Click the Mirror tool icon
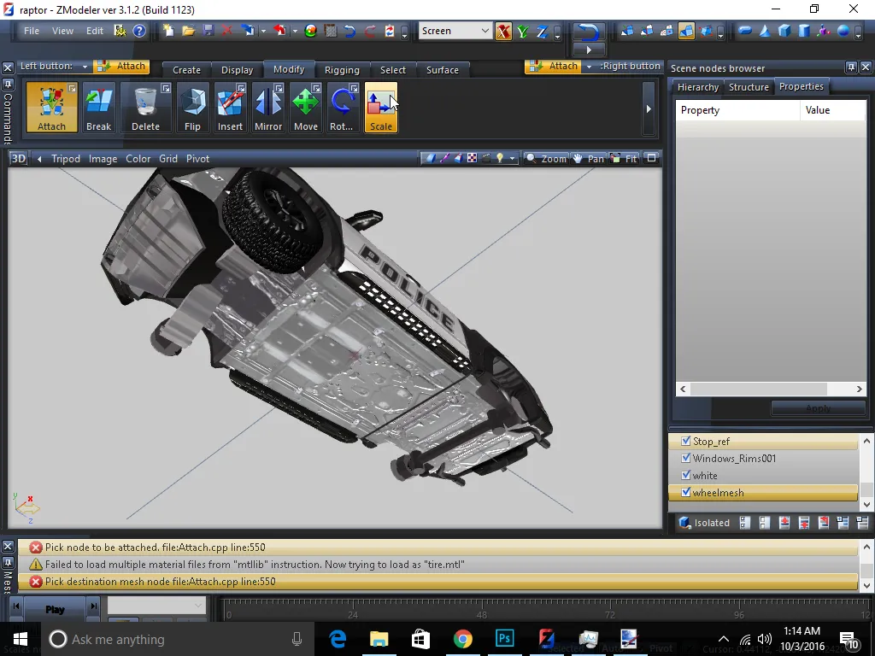Screen dimensions: 875x656 click(267, 108)
